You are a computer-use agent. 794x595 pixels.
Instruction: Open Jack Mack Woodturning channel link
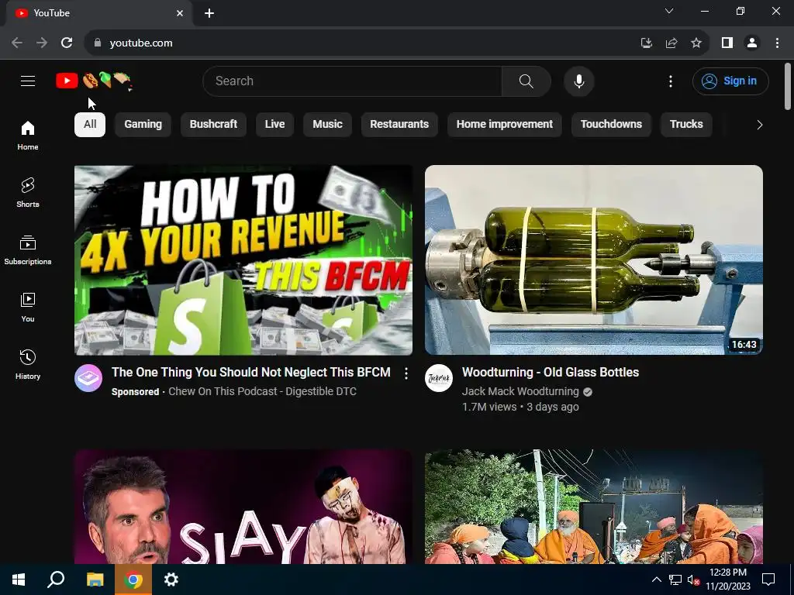pos(520,391)
